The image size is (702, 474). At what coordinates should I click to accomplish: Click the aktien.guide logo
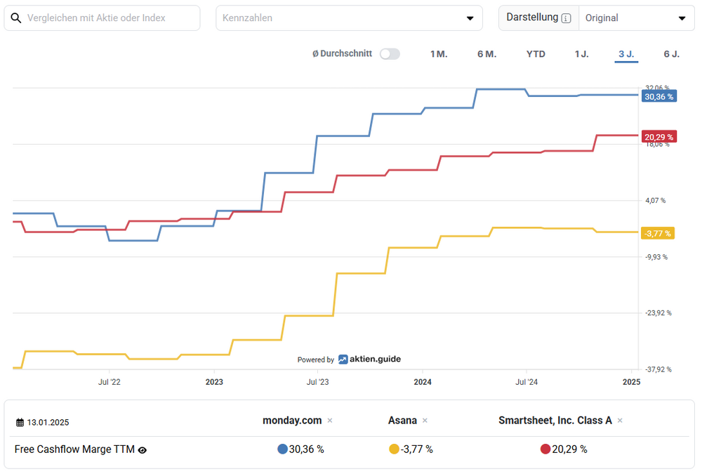369,359
